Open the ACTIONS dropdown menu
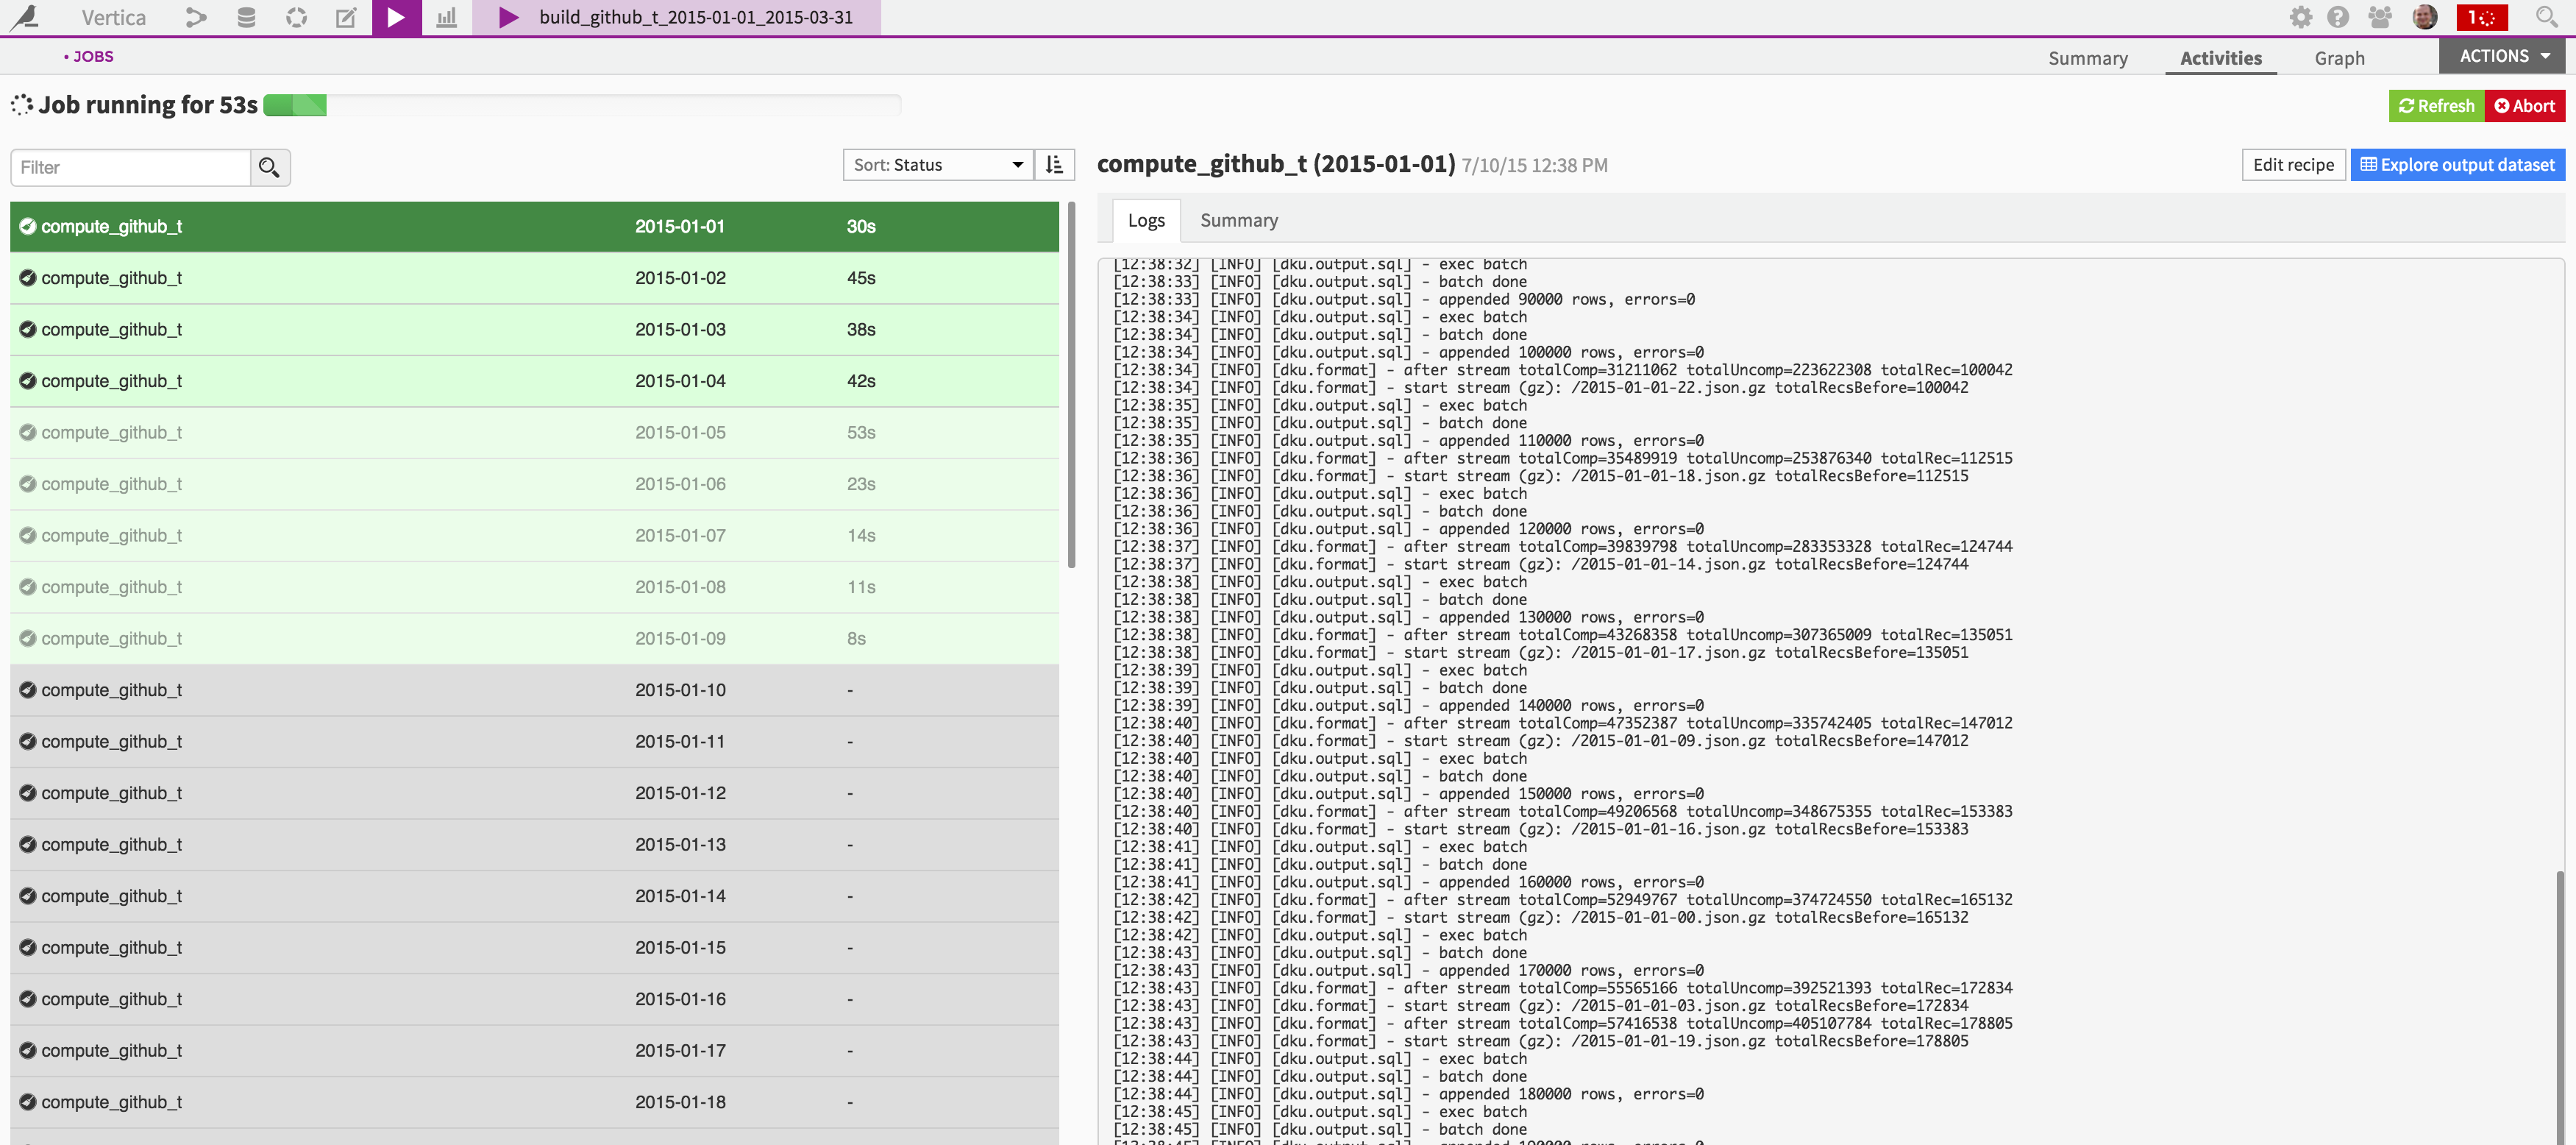 (x=2502, y=56)
